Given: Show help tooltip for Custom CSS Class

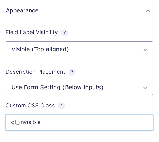Looking at the screenshot, I should tap(61, 106).
